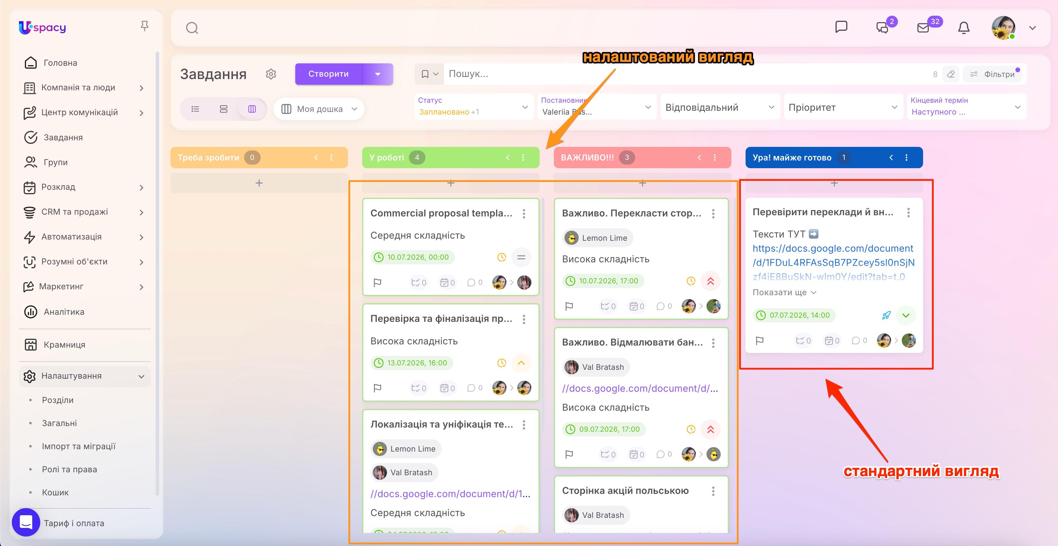
Task: Open the Постановник filter dropdown
Action: pos(597,107)
